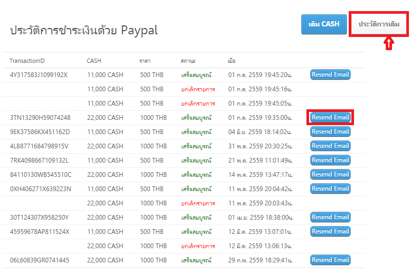Image resolution: width=410 pixels, height=273 pixels.
Task: Resend email for transaction 4Y317583J1099192X
Action: click(x=330, y=74)
